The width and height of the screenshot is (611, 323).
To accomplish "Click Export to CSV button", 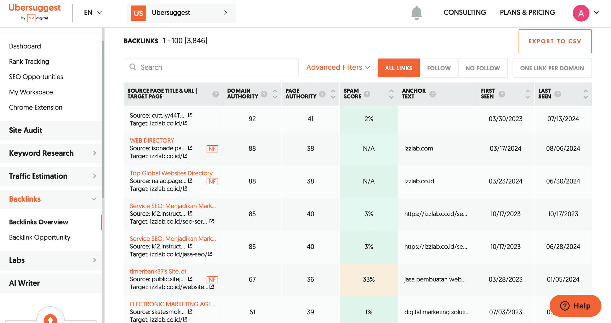I will point(555,41).
